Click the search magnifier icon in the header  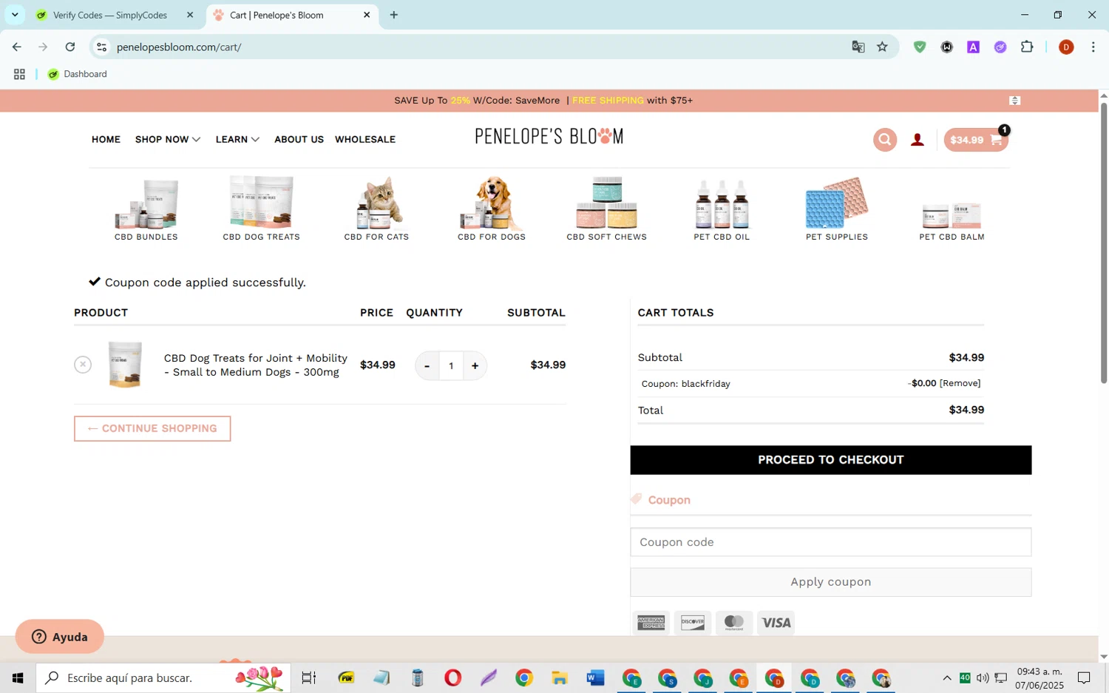(x=884, y=140)
